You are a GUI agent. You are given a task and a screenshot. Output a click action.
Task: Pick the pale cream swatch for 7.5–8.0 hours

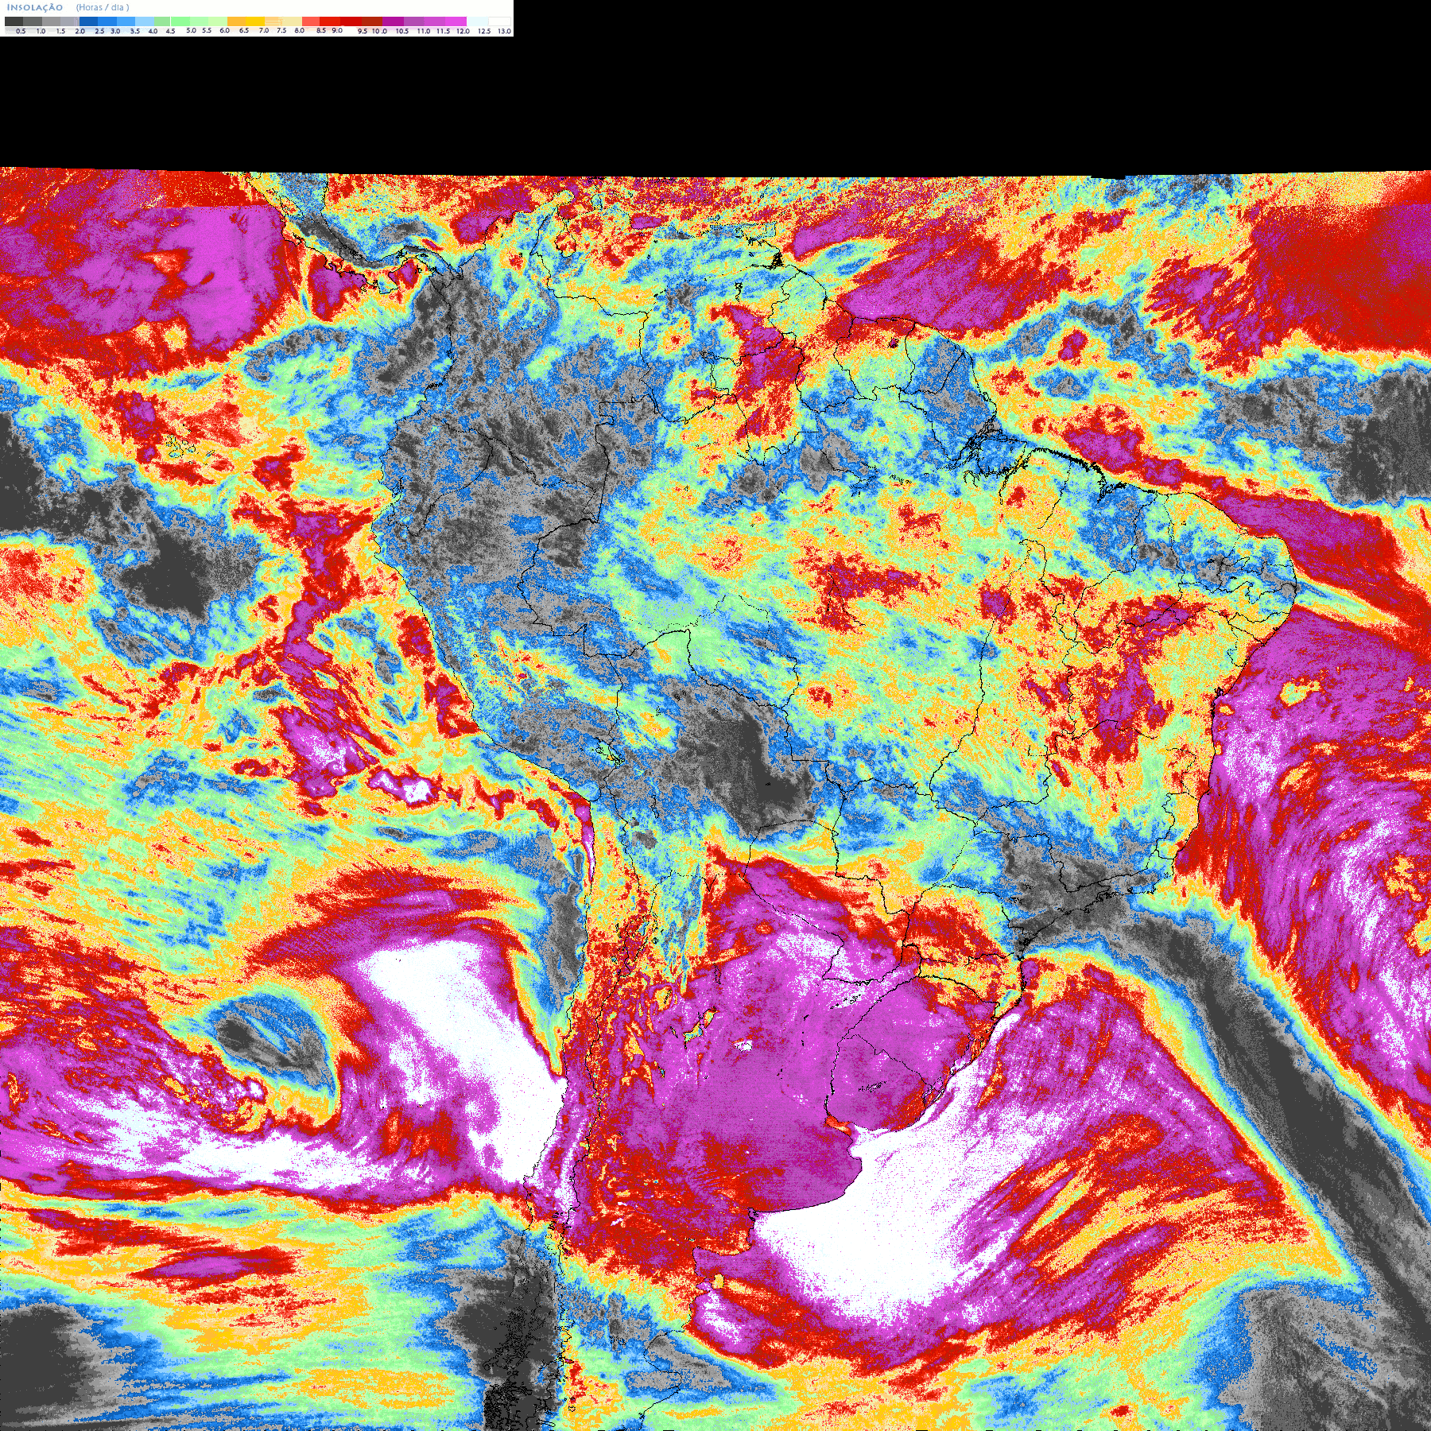coord(292,21)
